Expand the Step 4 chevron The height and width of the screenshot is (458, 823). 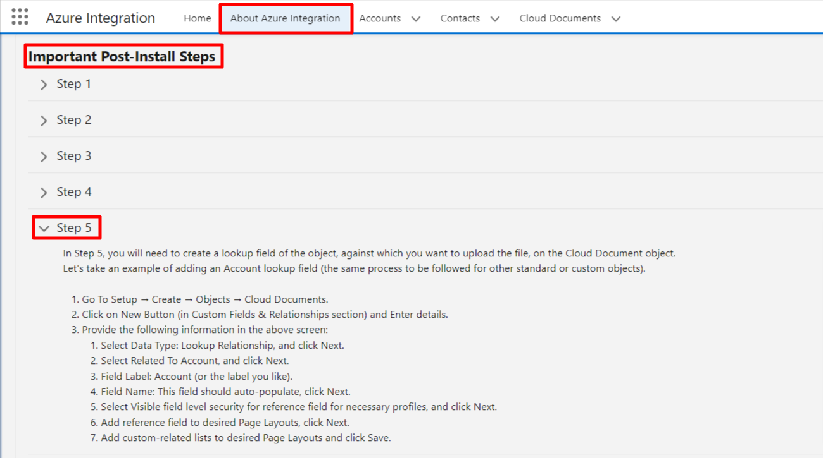click(44, 193)
